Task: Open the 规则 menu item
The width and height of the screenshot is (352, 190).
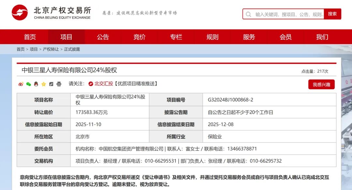Action: [x=213, y=37]
